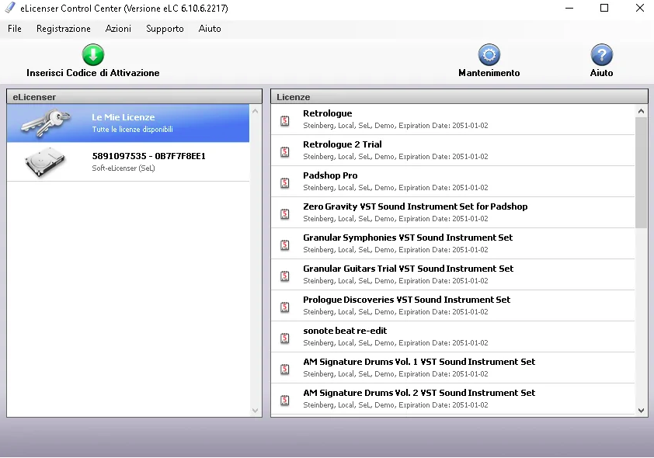
Task: Click the expiration details under sonote beat re-edit
Action: point(395,343)
